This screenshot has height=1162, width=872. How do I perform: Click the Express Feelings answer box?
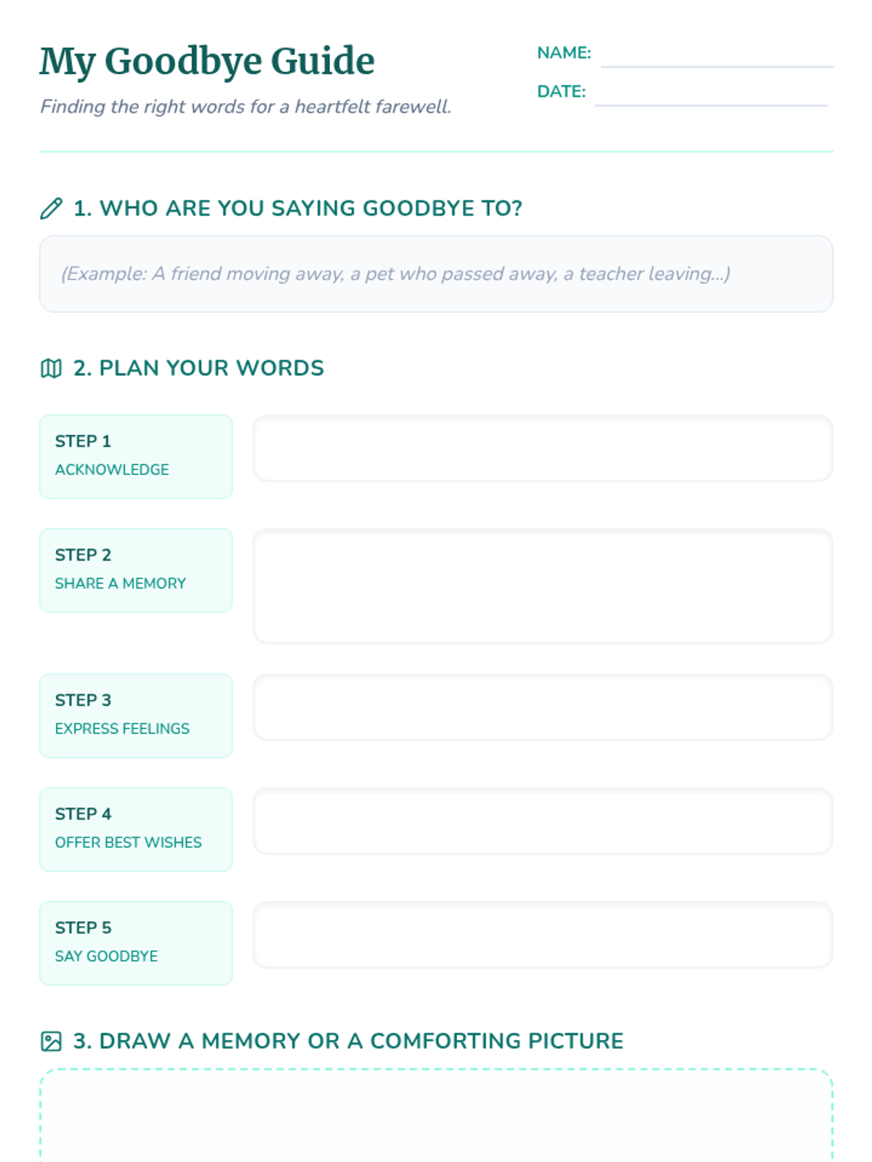[x=543, y=707]
